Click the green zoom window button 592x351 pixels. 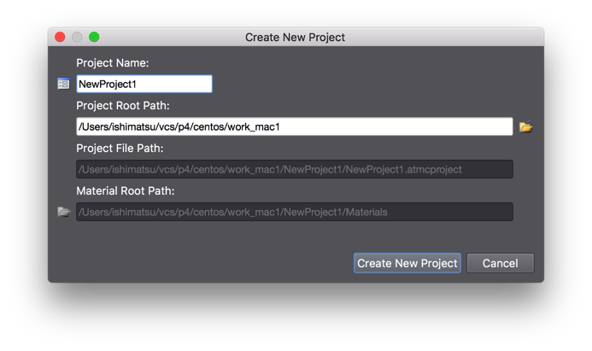point(94,37)
